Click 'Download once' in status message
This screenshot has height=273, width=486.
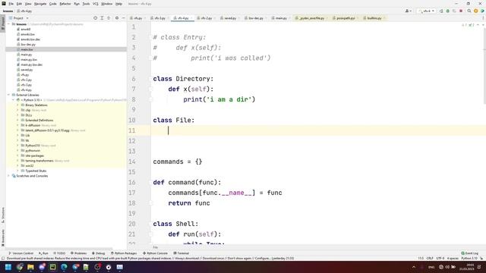click(x=213, y=258)
